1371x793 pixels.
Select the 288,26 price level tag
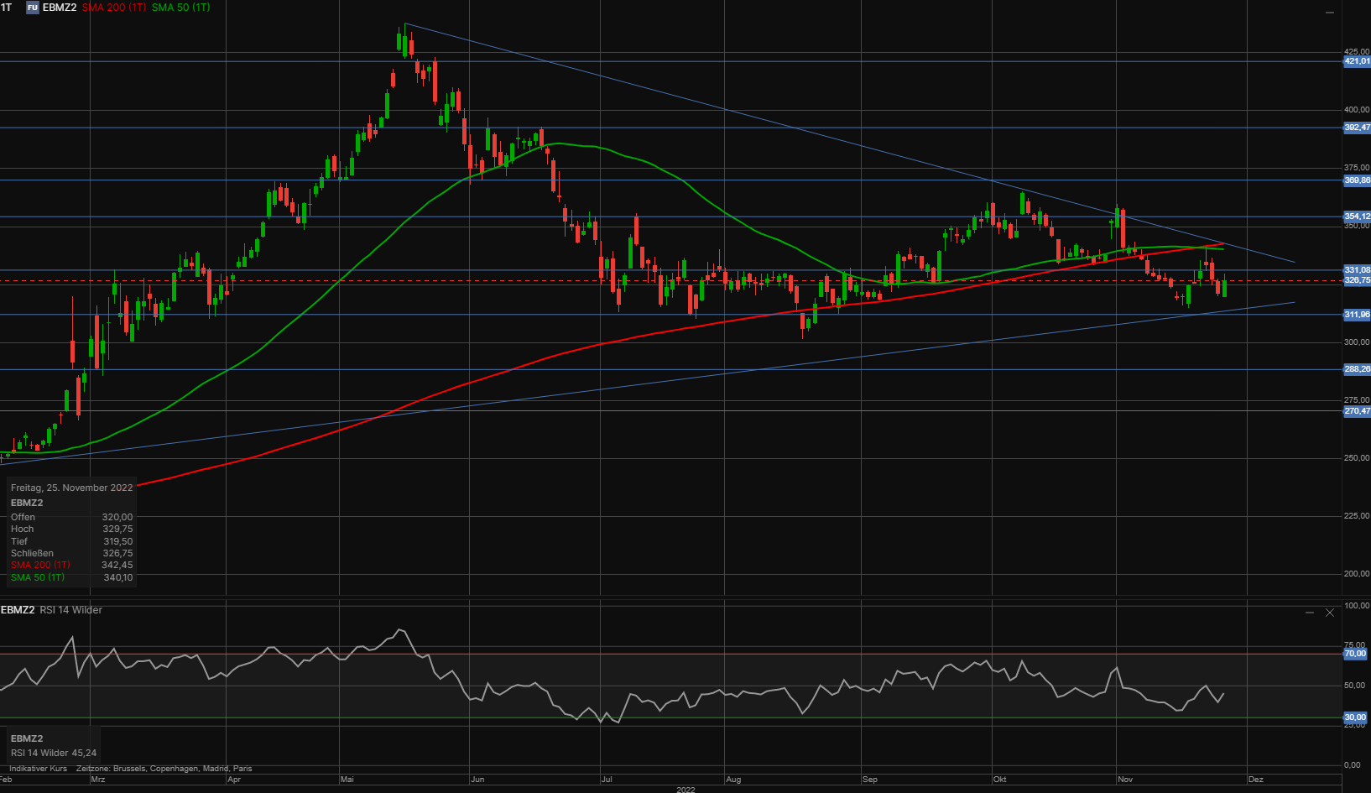click(1357, 369)
